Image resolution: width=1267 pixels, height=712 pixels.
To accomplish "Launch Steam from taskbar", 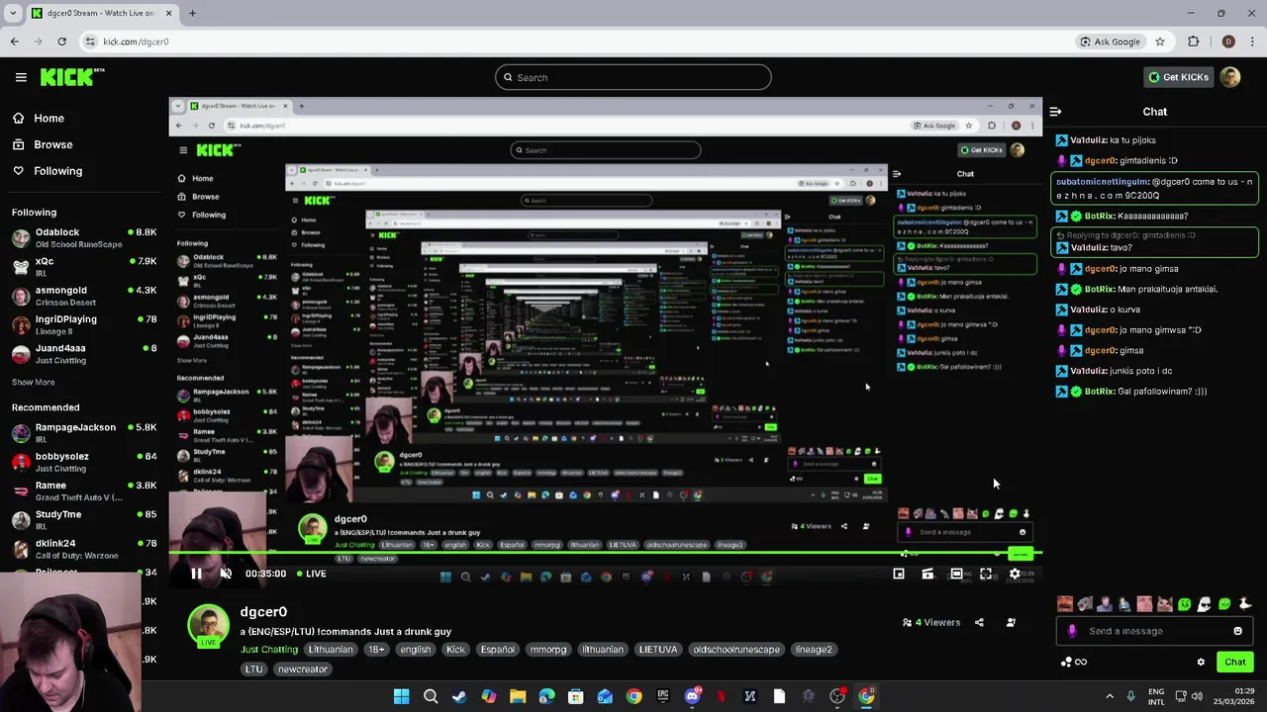I will tap(459, 696).
